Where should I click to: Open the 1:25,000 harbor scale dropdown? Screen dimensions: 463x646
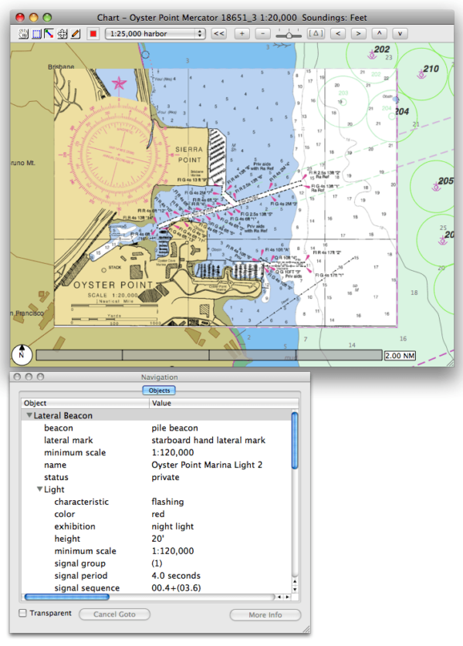tap(155, 34)
